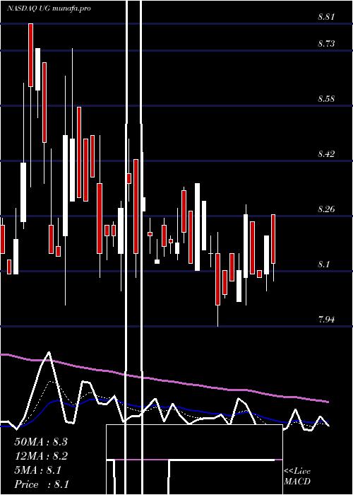Click the NASDAQ UG munafa.pro chart title
The height and width of the screenshot is (495, 353).
point(49,8)
